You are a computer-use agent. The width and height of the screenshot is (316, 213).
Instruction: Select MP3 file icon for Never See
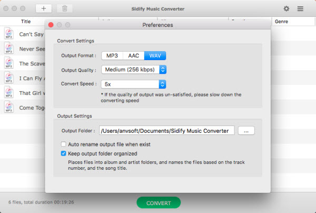coord(9,48)
